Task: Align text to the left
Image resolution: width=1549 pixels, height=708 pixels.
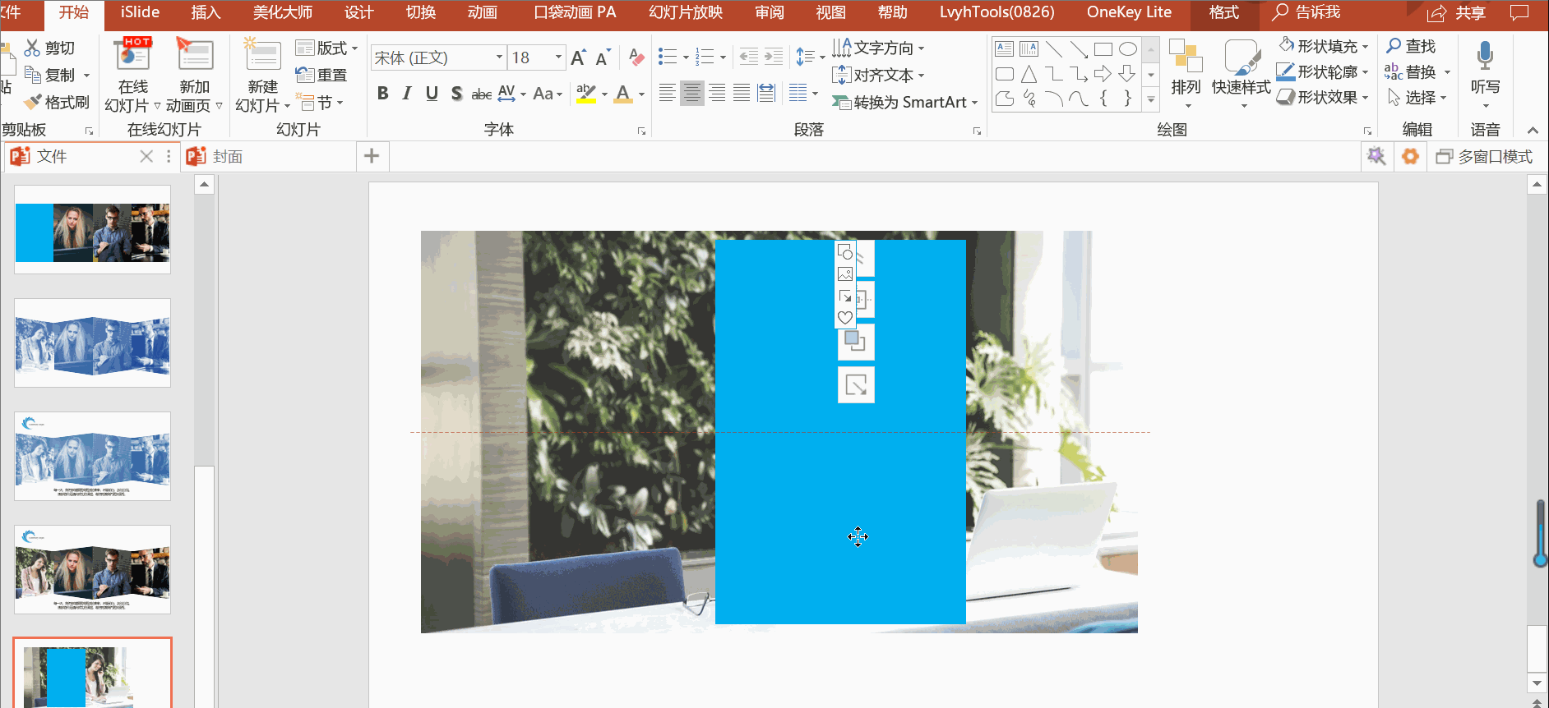Action: point(668,94)
